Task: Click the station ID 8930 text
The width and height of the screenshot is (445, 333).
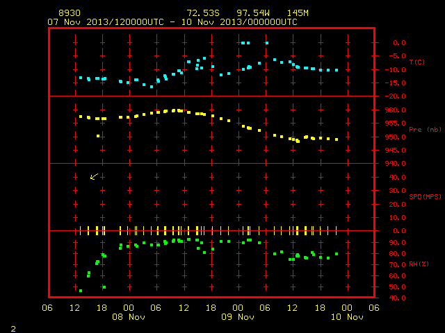Action: point(70,13)
